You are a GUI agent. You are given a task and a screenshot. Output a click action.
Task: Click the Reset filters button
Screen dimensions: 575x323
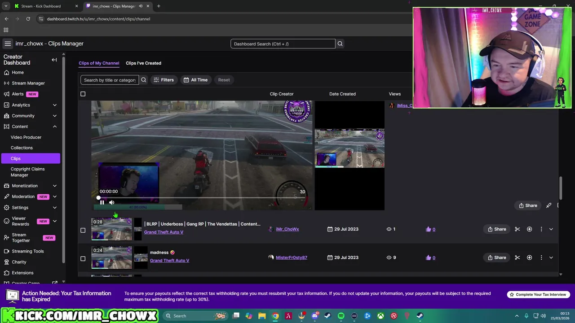[224, 80]
